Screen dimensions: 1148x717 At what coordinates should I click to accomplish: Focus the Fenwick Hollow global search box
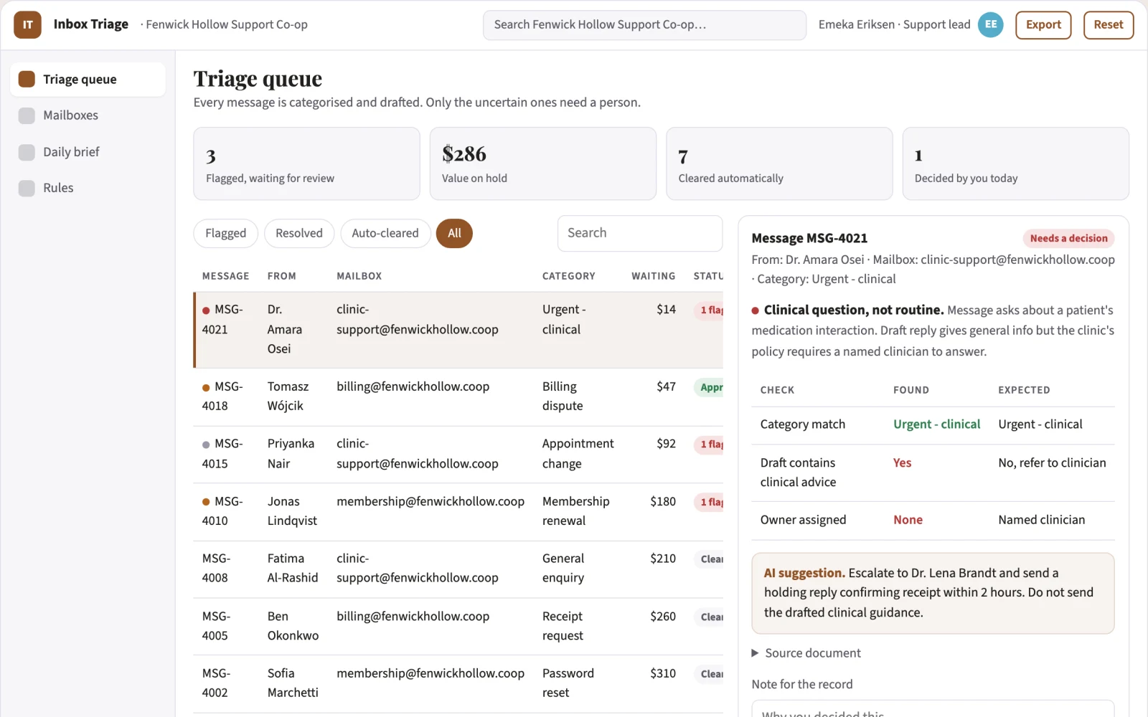click(644, 24)
